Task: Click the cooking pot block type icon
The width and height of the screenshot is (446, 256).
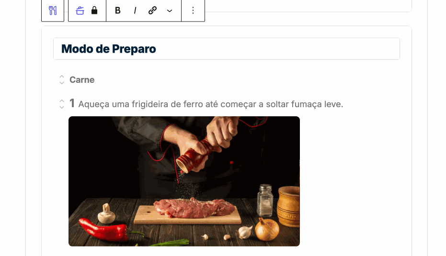Action: tap(80, 11)
